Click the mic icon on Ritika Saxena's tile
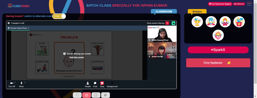 point(149,40)
